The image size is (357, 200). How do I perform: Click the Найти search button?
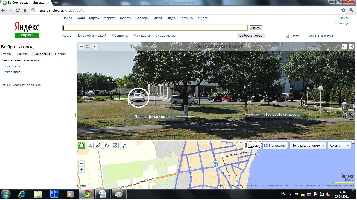pyautogui.click(x=256, y=28)
